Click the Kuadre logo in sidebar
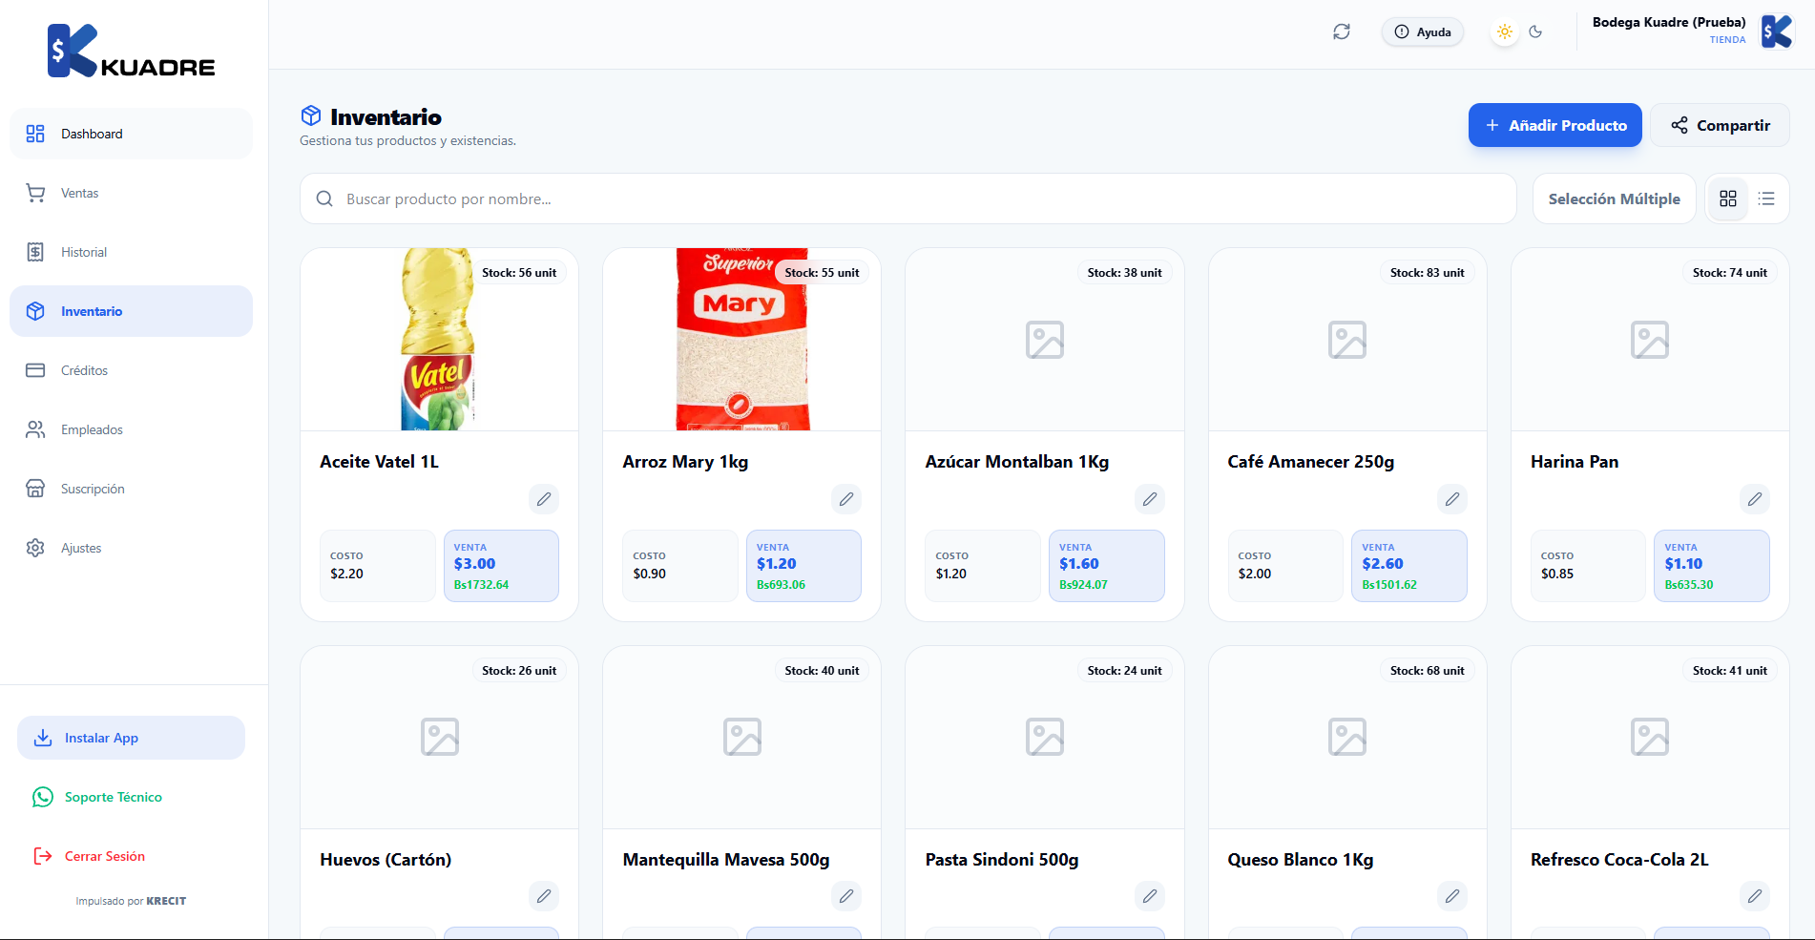Image resolution: width=1815 pixels, height=940 pixels. 132,52
